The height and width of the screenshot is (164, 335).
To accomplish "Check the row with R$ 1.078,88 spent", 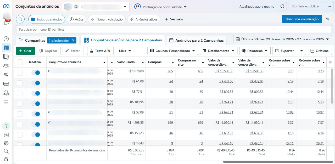I will 20,73.
